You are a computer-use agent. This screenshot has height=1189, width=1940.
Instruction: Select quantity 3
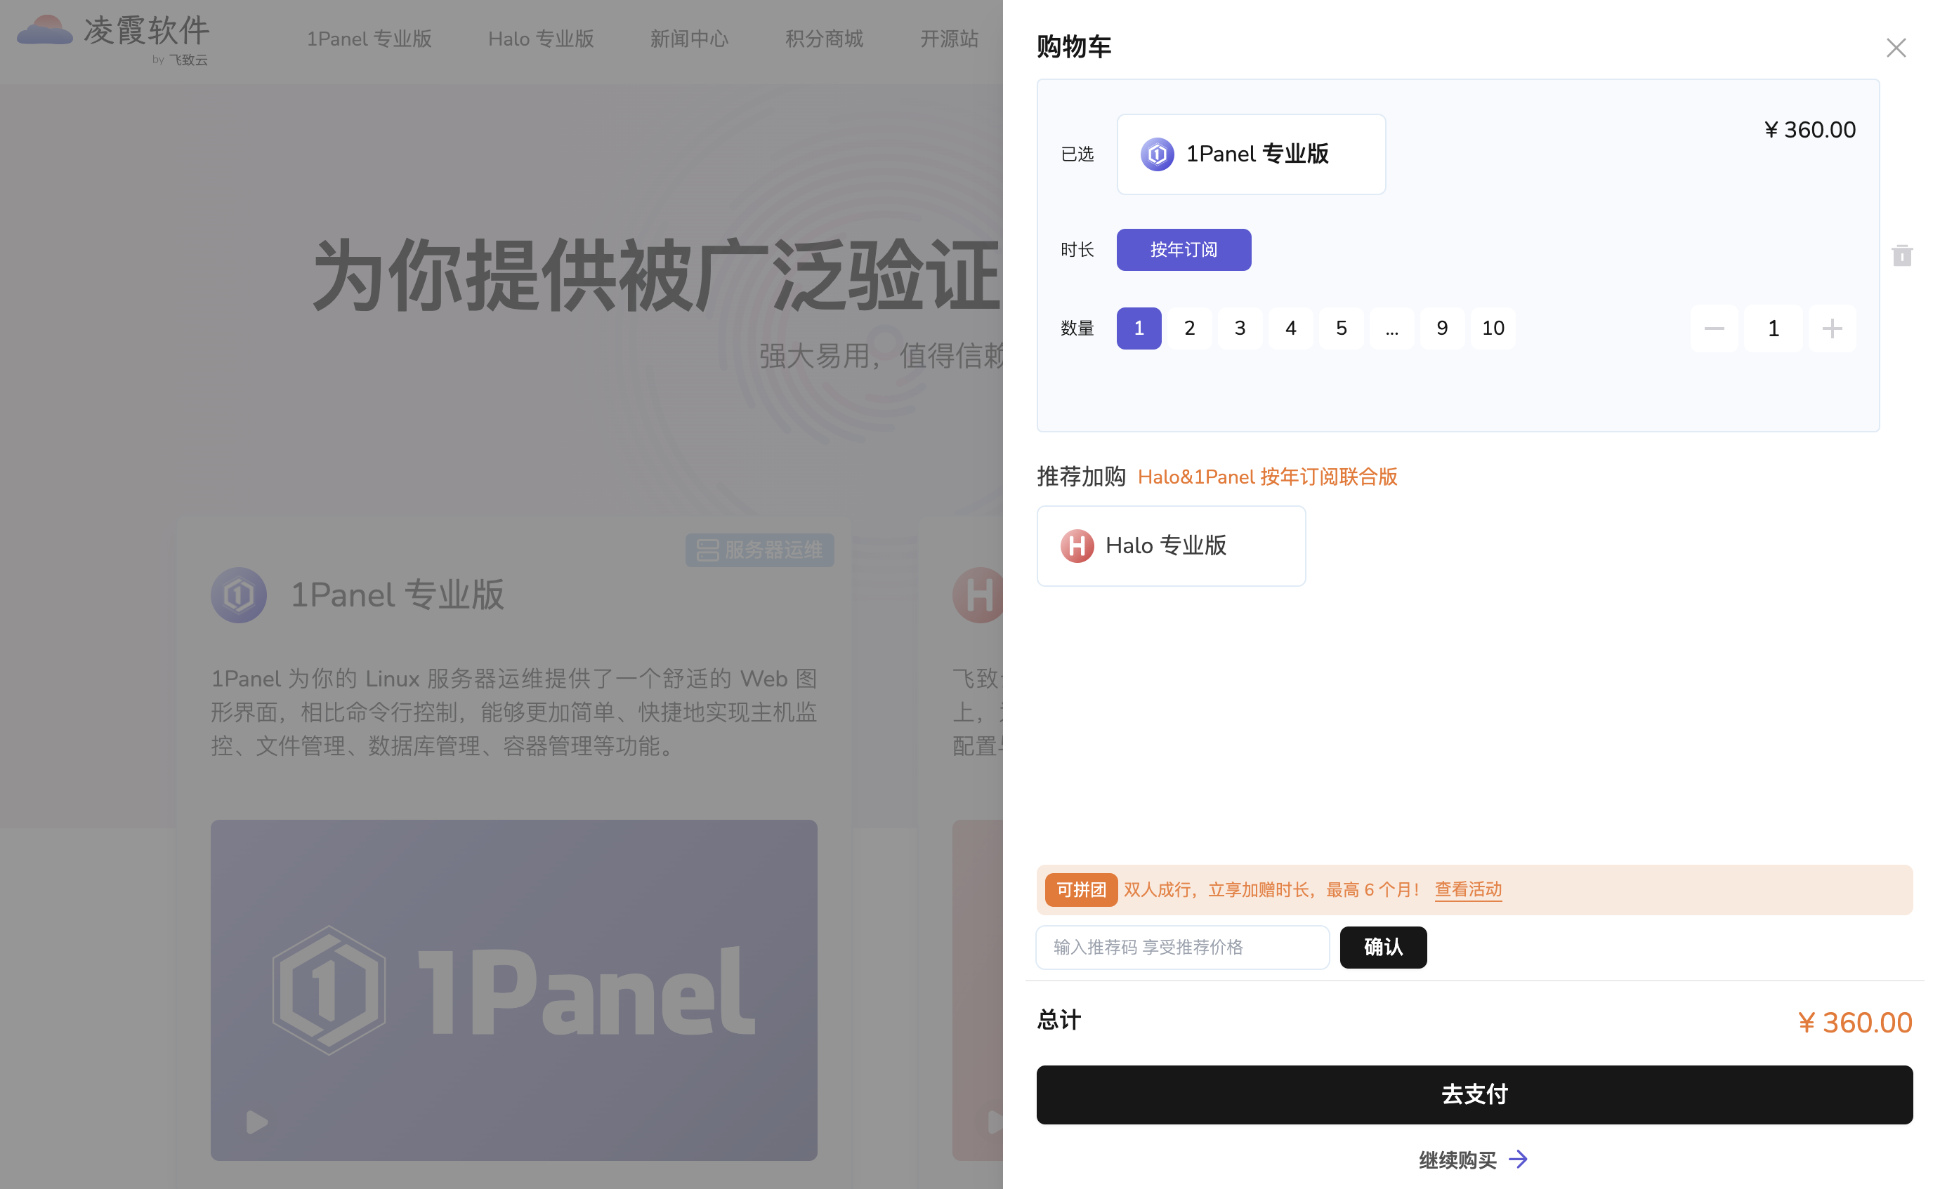point(1239,328)
